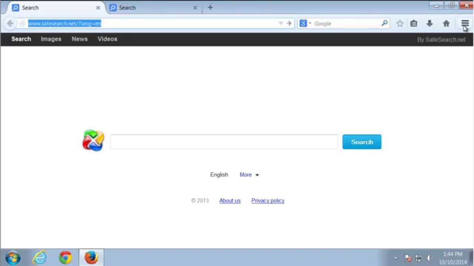Open the Firefox hamburger menu

pyautogui.click(x=465, y=23)
